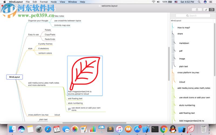The image size is (216, 135).
Task: Open Spotlight search magnifier
Action: (x=199, y=2)
